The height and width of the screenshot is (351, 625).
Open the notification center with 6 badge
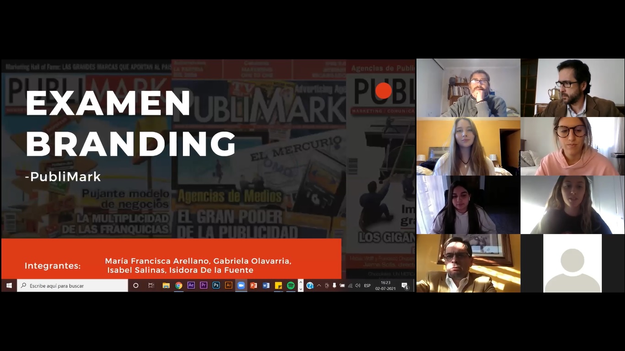click(x=405, y=286)
